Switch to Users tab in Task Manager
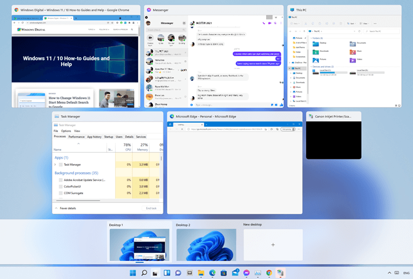This screenshot has height=279, width=413. tap(119, 137)
